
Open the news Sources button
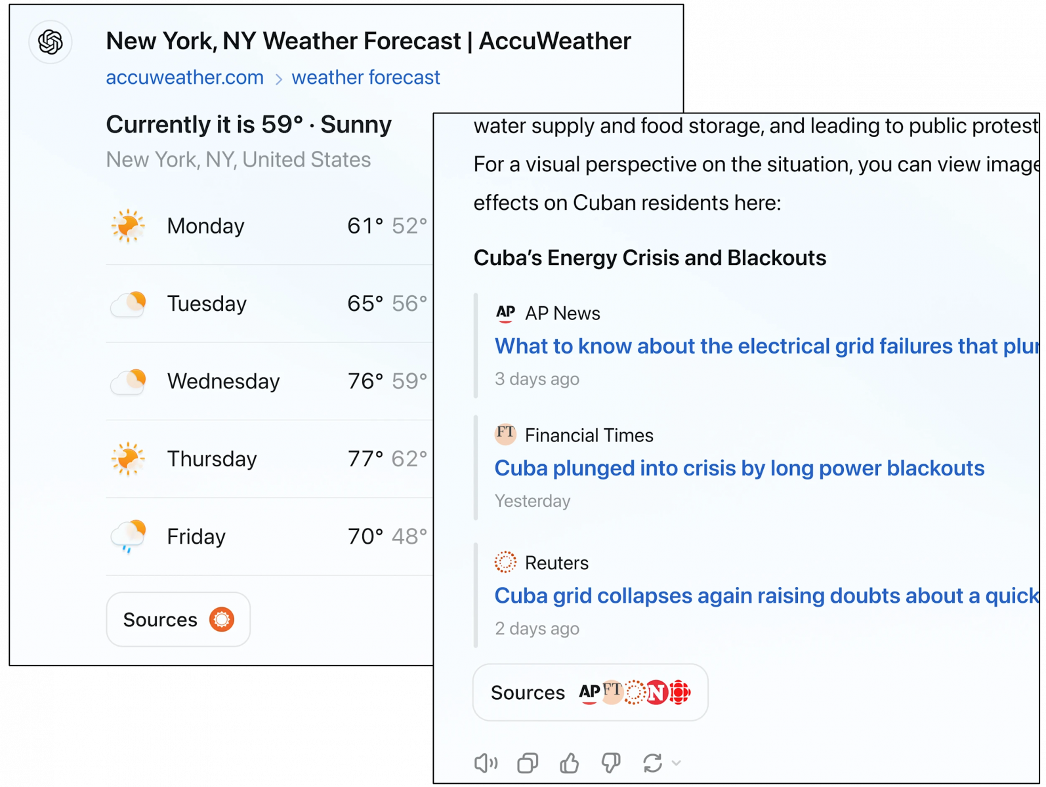(x=590, y=693)
